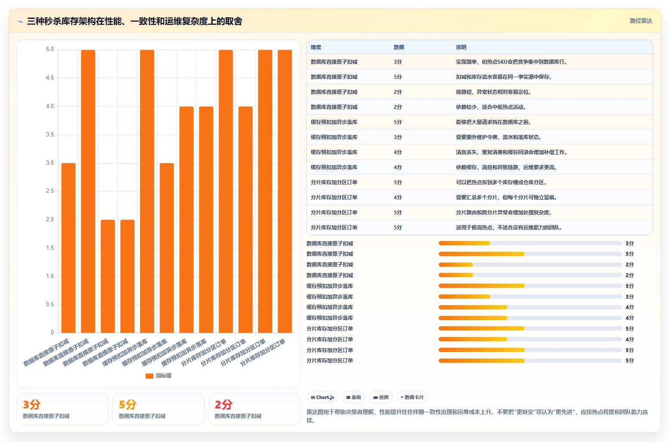Select the row 依赖缓存、消息和对账链路，运维要求更高
Image resolution: width=670 pixels, height=442 pixels.
tap(480, 167)
